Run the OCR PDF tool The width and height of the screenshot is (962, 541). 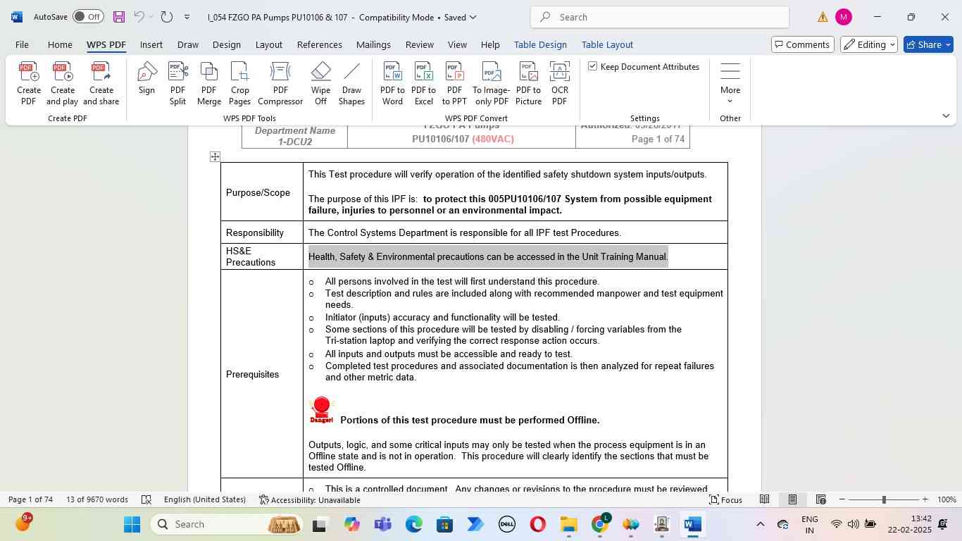pyautogui.click(x=559, y=83)
